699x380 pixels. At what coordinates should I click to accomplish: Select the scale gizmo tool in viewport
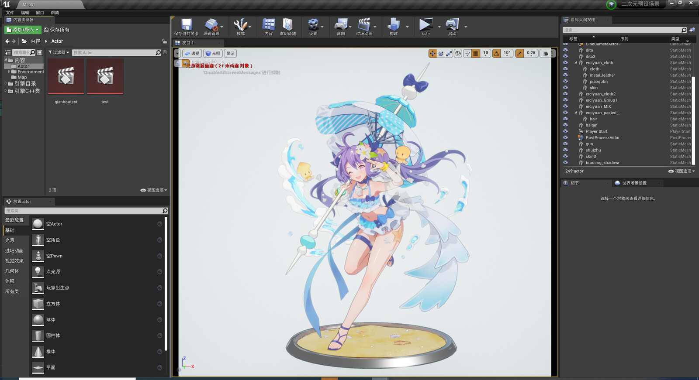coord(449,53)
